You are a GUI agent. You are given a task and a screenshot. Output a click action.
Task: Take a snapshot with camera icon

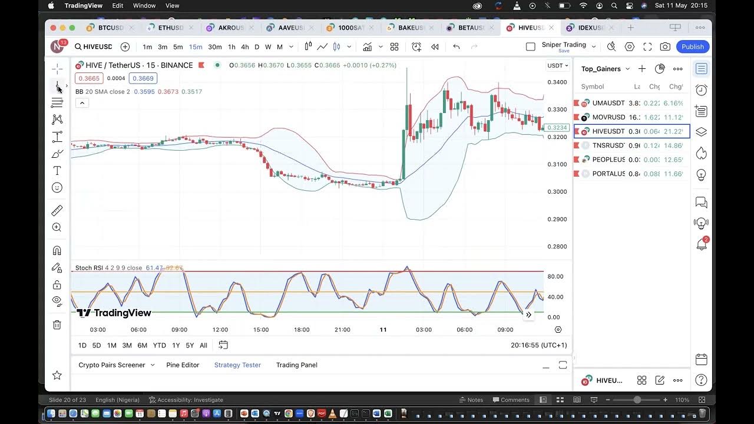665,47
